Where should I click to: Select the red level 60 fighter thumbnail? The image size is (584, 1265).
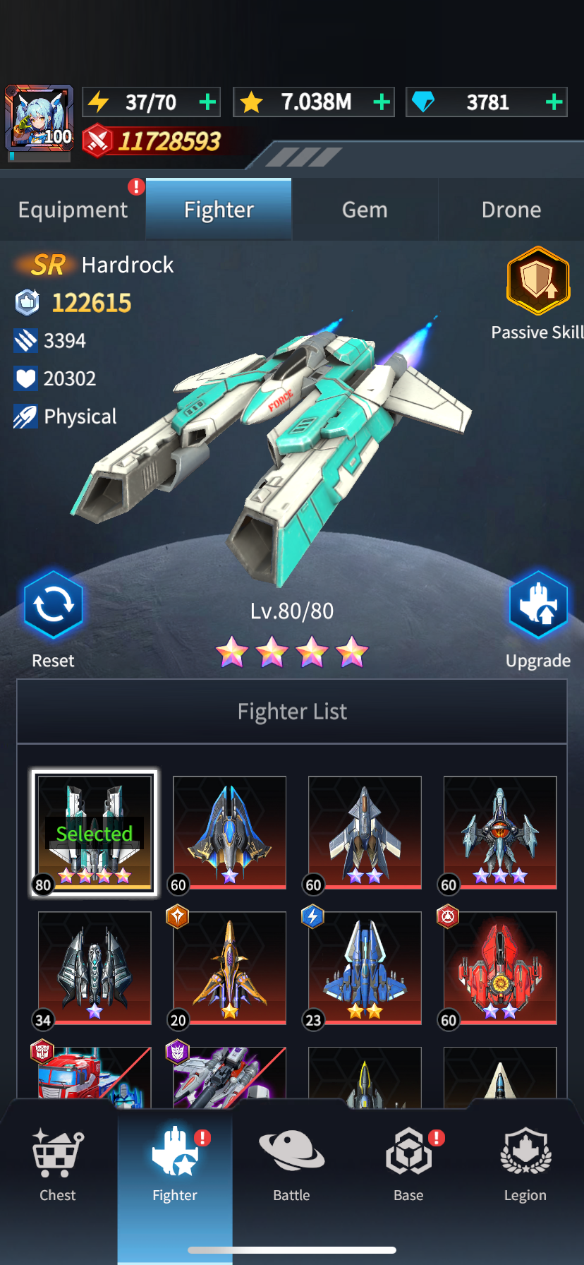pos(500,968)
